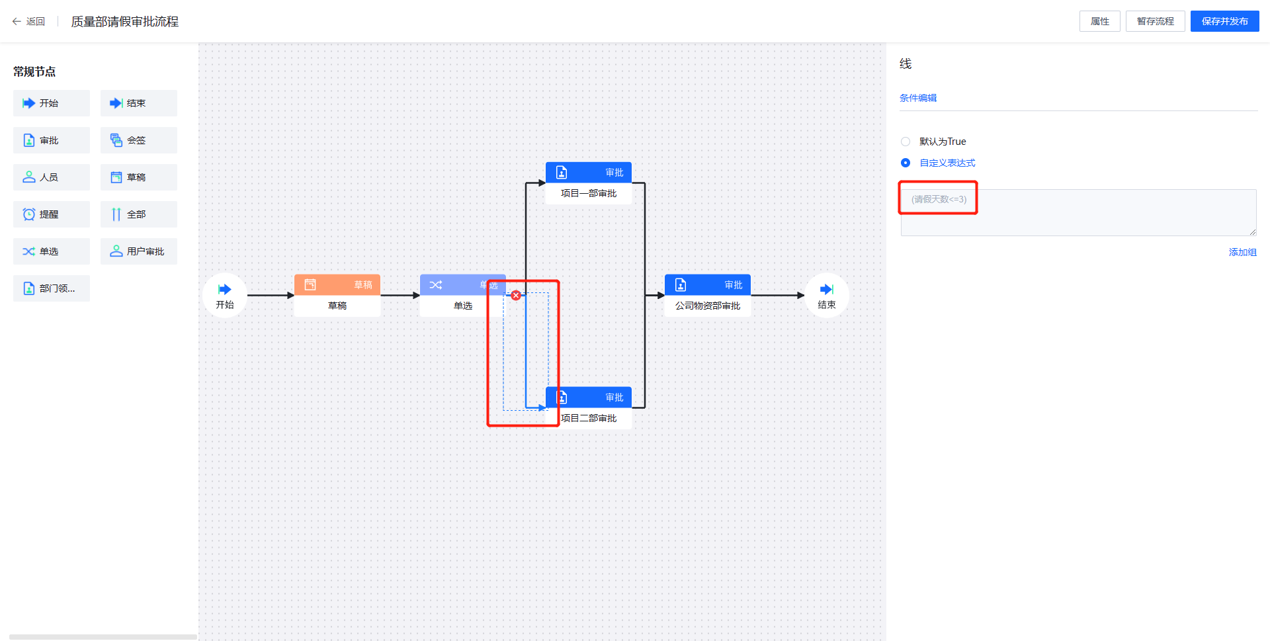Focus the custom expression text area

(x=1079, y=212)
